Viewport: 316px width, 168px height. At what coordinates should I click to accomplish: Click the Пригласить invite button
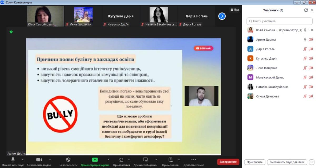tap(255, 162)
